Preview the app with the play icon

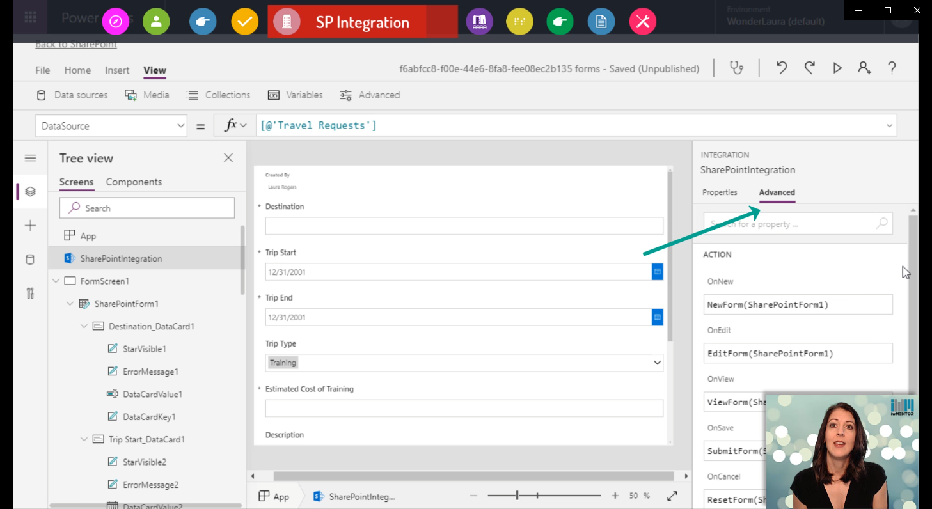[837, 68]
